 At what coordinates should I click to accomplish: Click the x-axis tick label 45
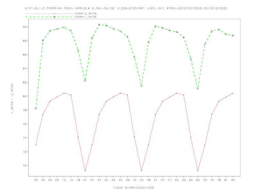141,180
